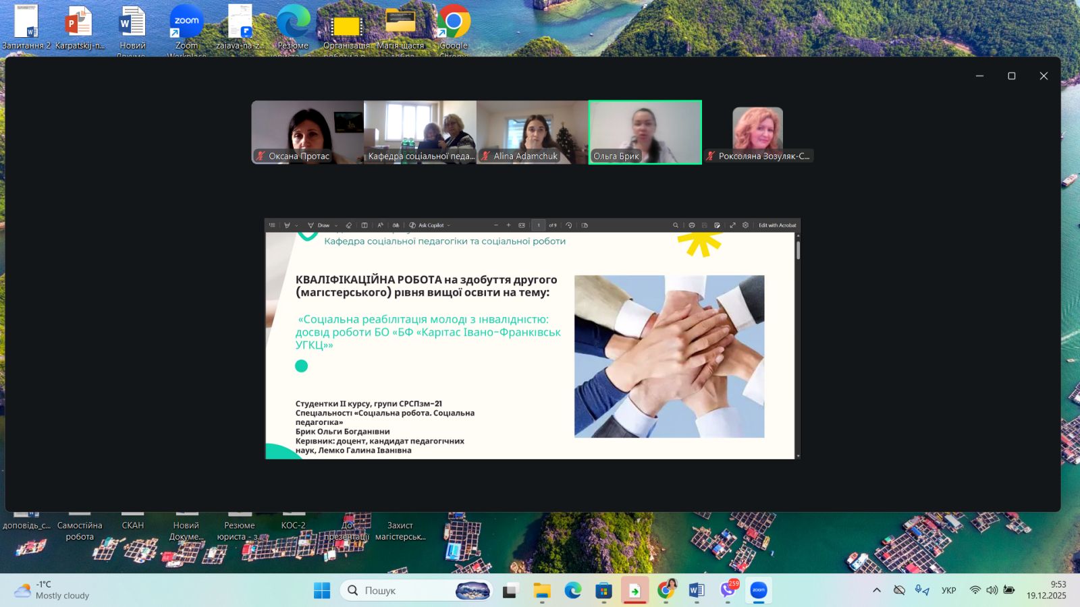Expand the Highlight tool dropdown arrow
The width and height of the screenshot is (1080, 607).
[296, 225]
